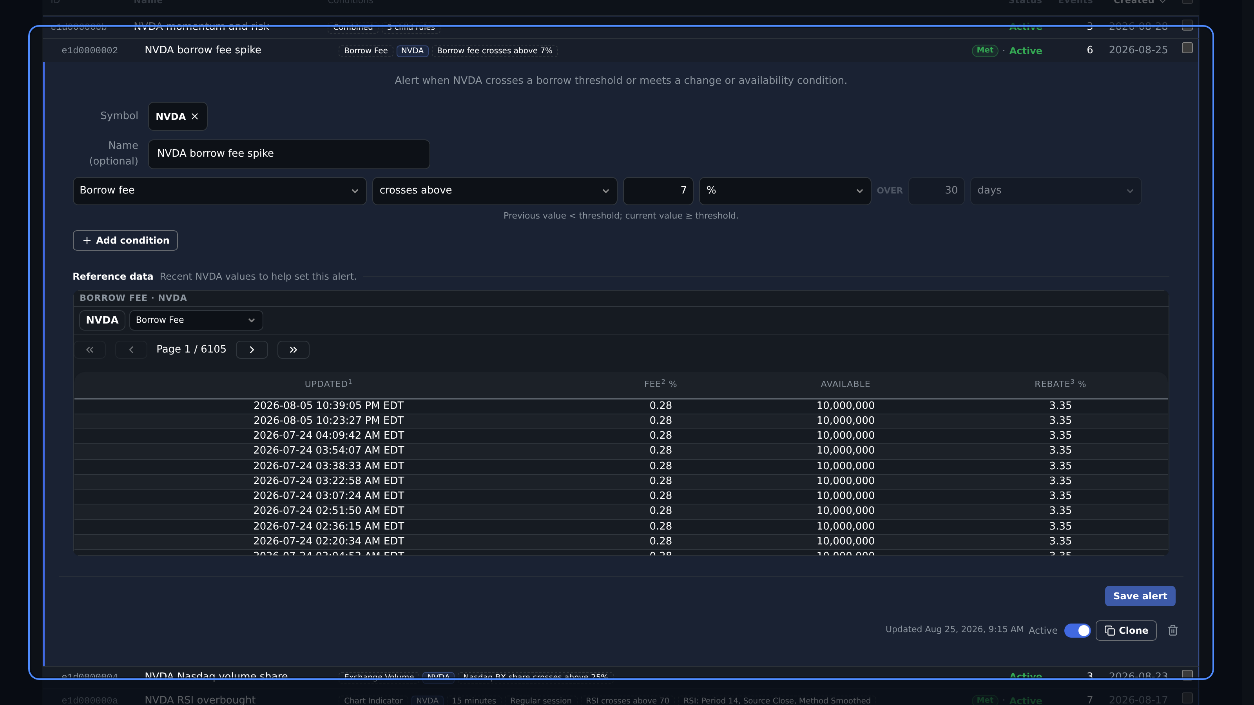Select row 2026-08-05 10:39:05 PM EDT
Viewport: 1254px width, 705px height.
click(621, 405)
